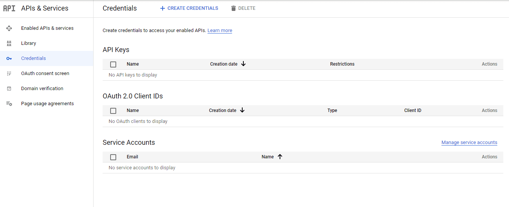Click the Email column header in Service Accounts

(132, 157)
